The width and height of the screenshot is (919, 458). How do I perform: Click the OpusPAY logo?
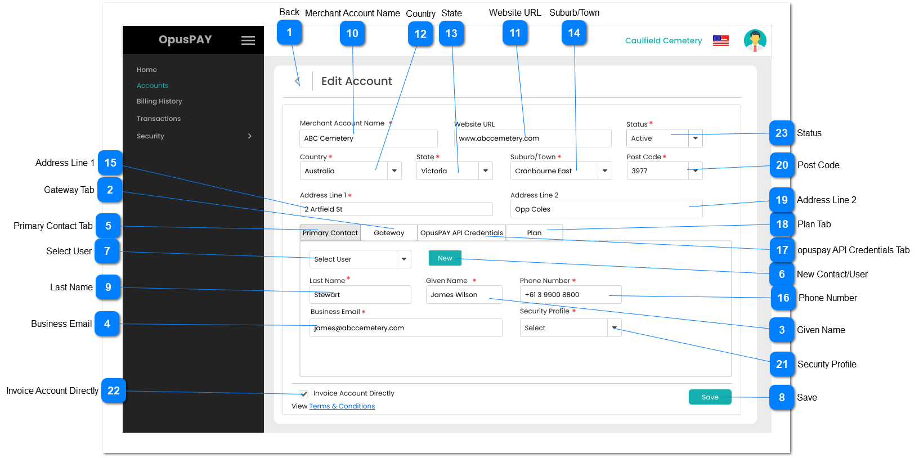185,40
